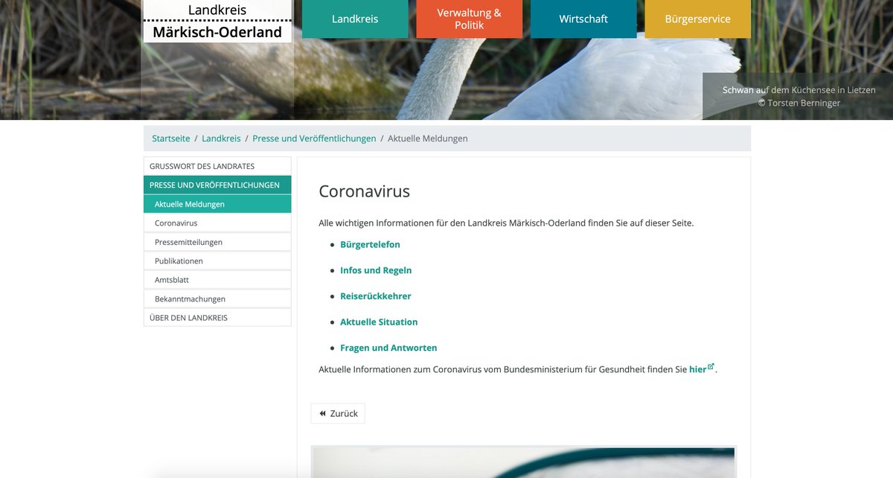Collapse Presse und Veröffentlichungen sidebar section
The height and width of the screenshot is (478, 893).
coord(217,185)
